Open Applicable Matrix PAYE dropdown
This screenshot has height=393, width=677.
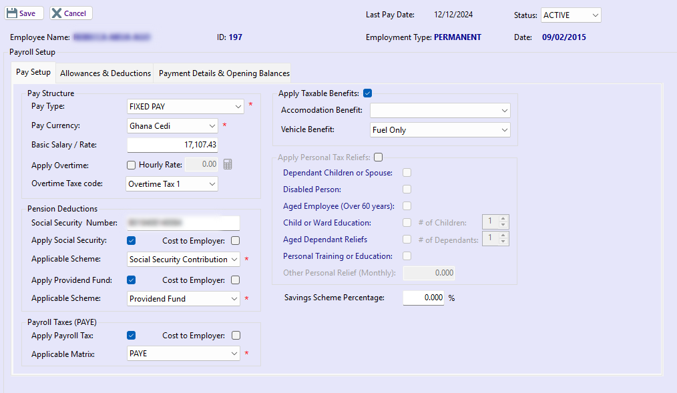184,354
